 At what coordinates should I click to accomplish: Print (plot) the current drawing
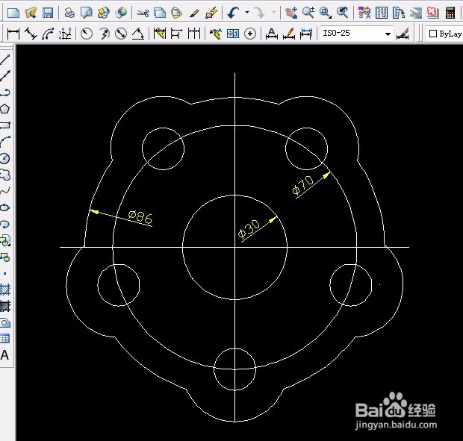(69, 13)
